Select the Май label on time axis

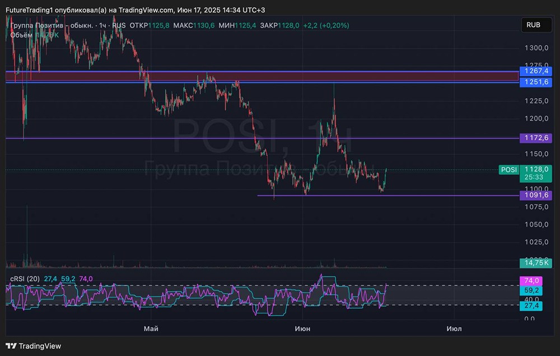151,329
